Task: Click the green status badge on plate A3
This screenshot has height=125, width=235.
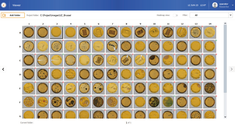Action: pyautogui.click(x=62, y=27)
